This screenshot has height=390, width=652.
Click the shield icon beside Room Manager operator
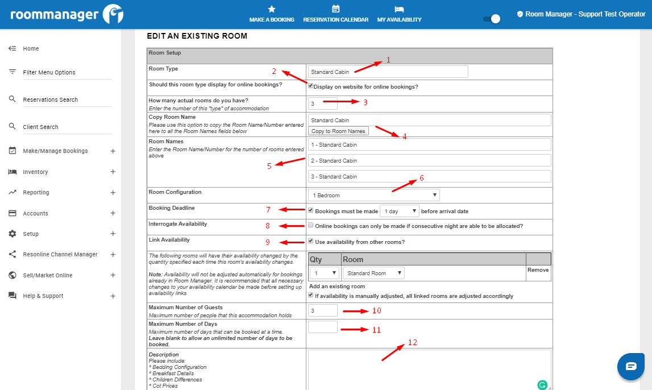click(520, 14)
